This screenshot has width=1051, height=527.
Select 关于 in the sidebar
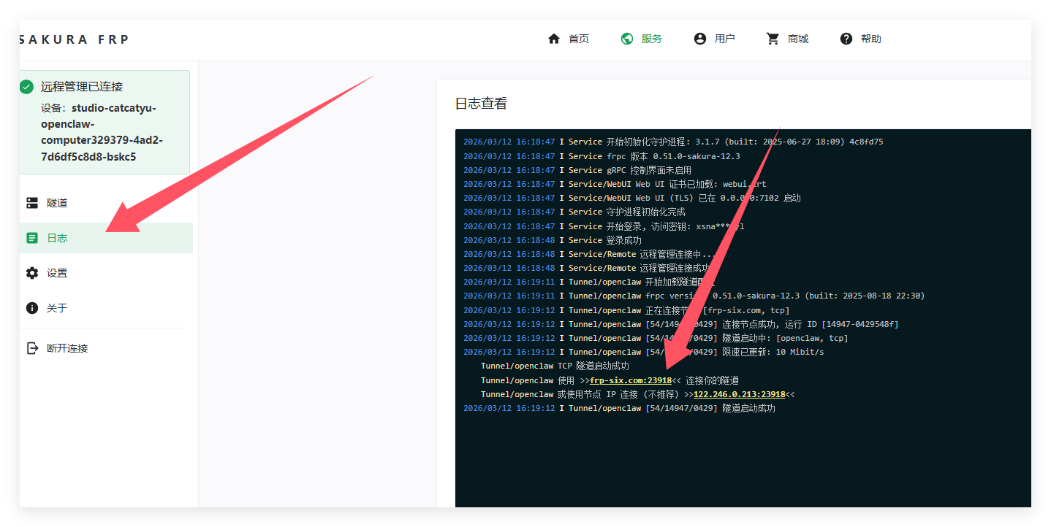(106, 308)
